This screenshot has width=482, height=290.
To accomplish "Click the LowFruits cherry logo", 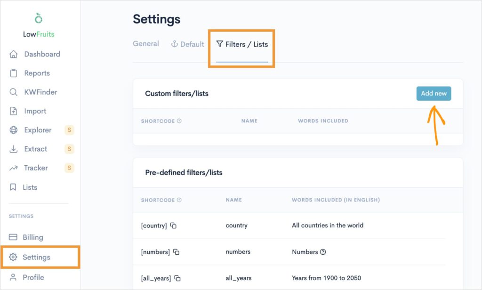I will (x=38, y=18).
